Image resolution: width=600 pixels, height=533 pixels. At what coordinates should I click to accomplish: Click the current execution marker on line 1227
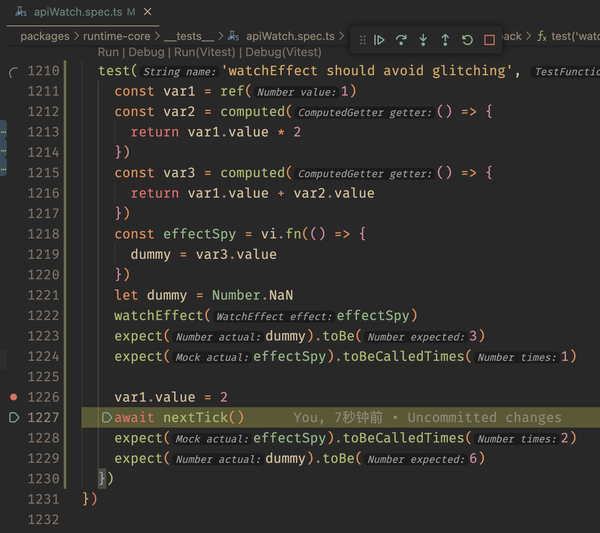click(x=14, y=417)
